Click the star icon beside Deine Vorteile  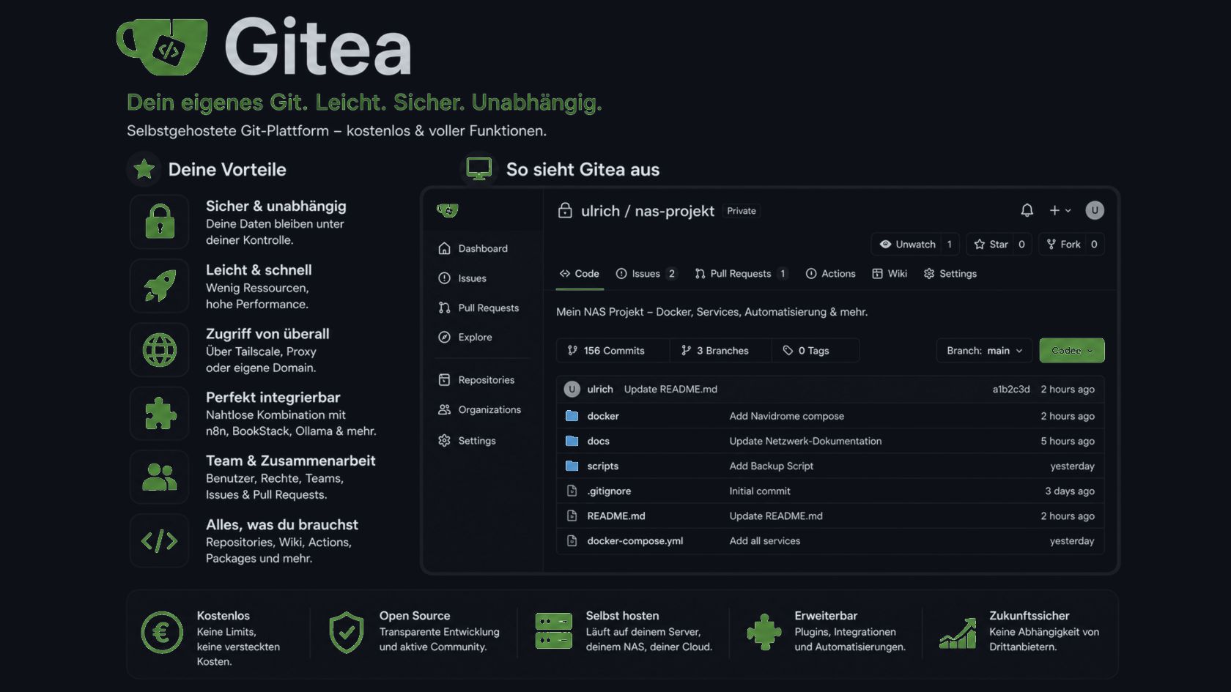(144, 169)
